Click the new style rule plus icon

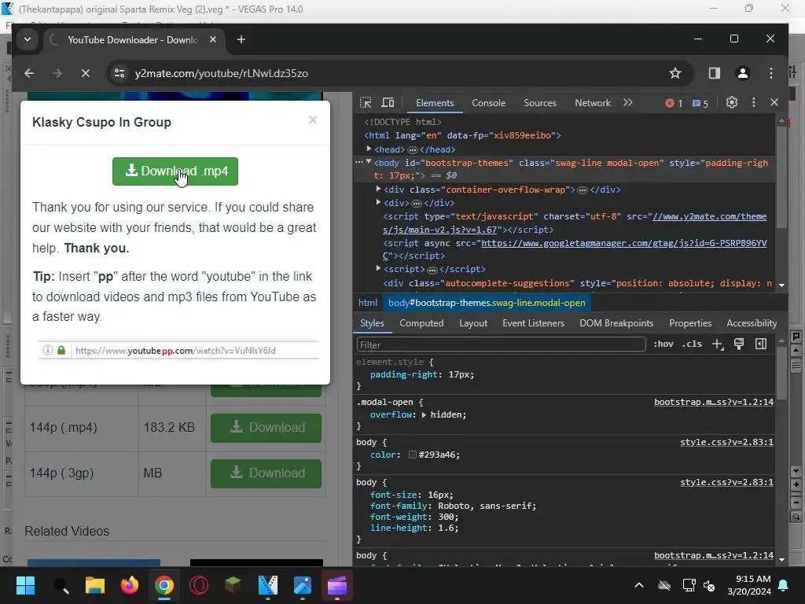[x=718, y=344]
